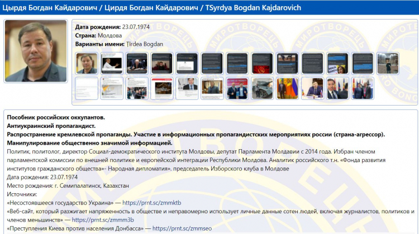Open the mostly white document thumbnail

87,88
